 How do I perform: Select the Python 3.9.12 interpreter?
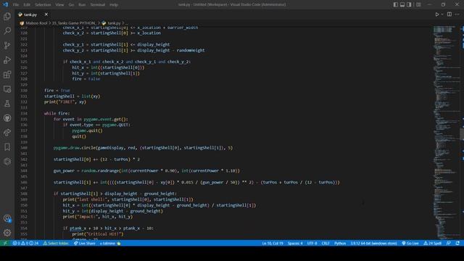(374, 244)
